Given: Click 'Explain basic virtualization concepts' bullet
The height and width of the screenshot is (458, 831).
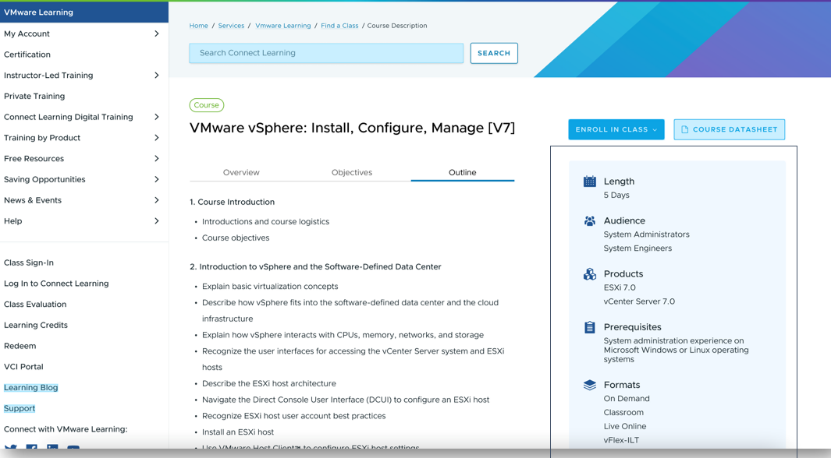Looking at the screenshot, I should click(270, 287).
